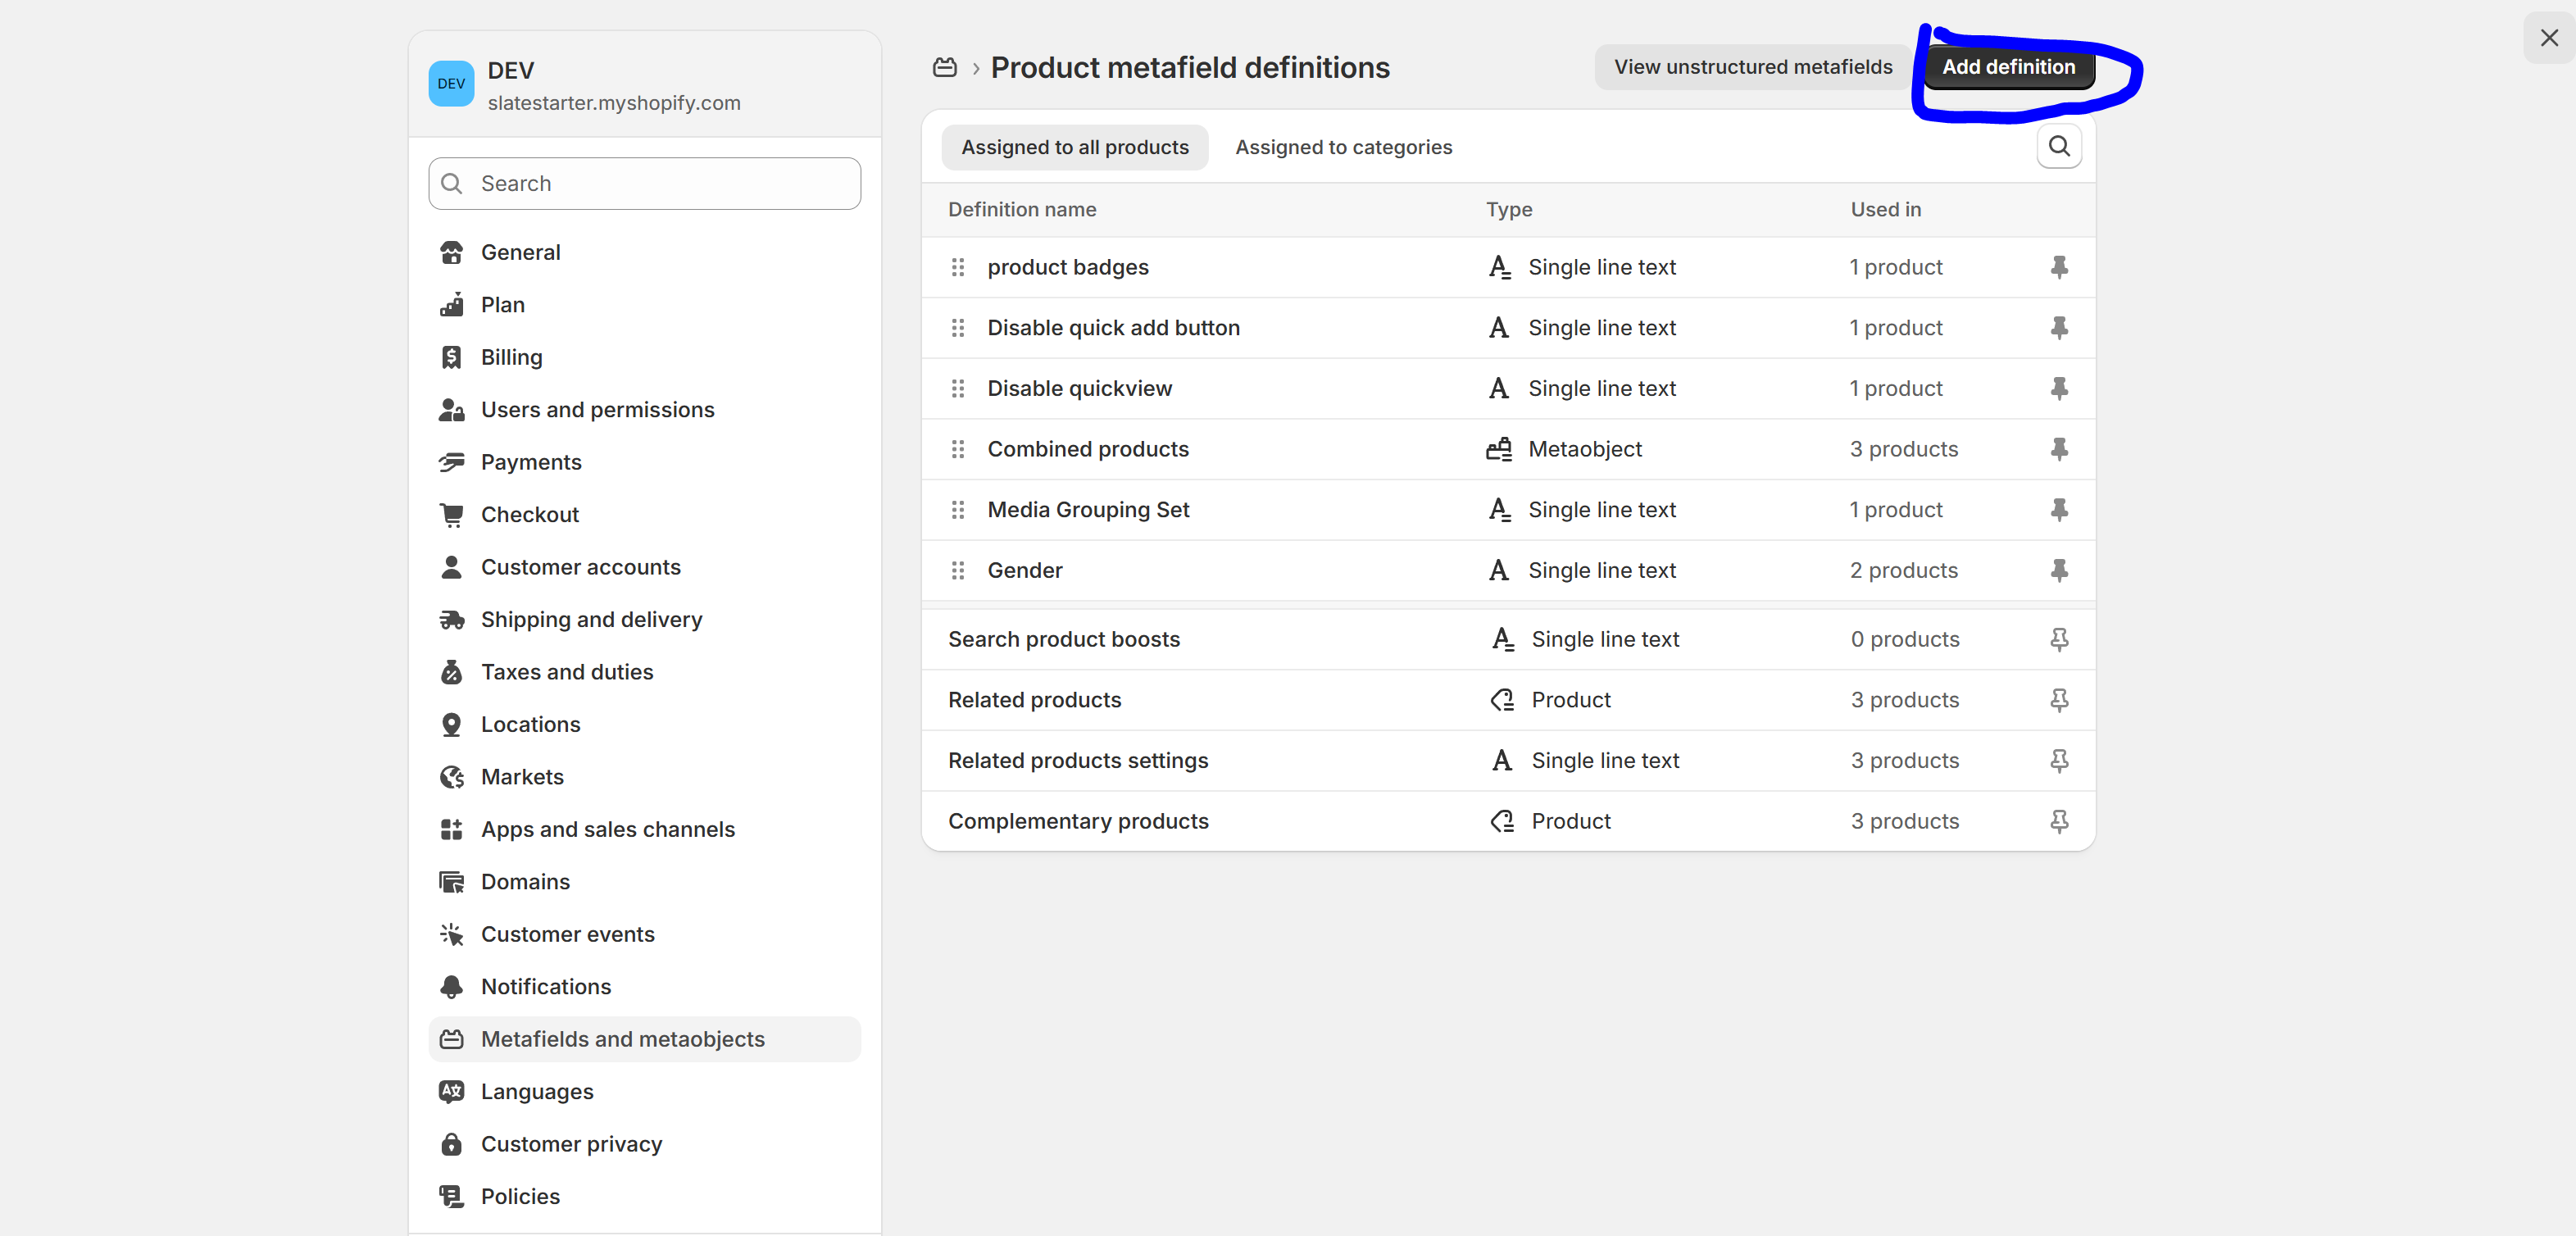
Task: Click '0 products' in Search product boosts row
Action: pos(1905,639)
